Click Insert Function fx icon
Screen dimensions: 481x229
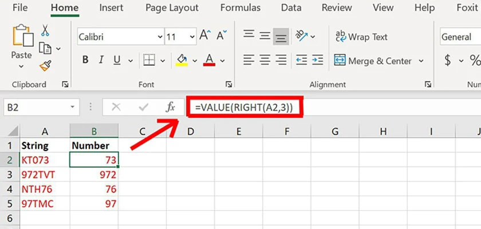pyautogui.click(x=170, y=107)
